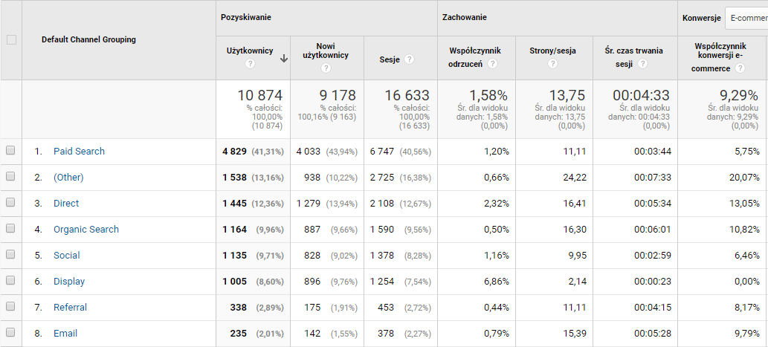Click the Default Channel Grouping header

click(x=88, y=39)
